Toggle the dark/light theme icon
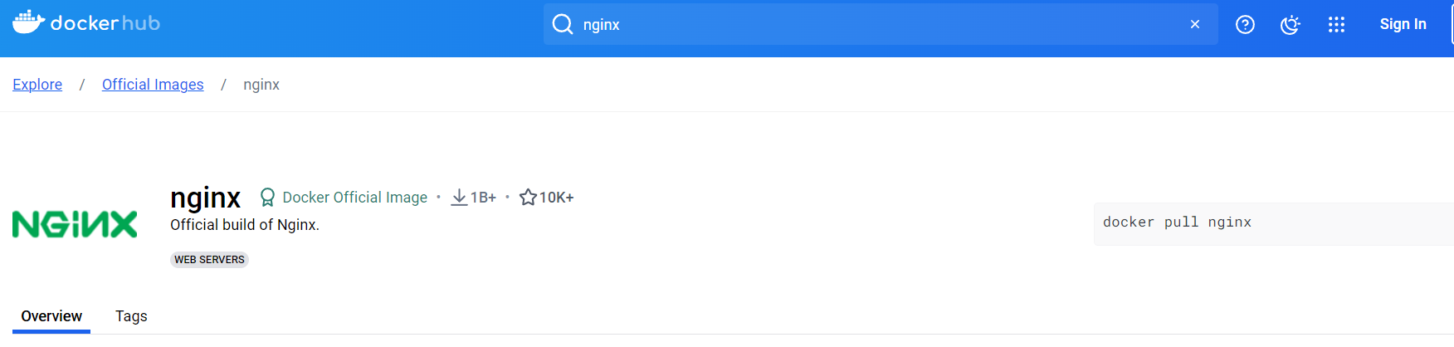Image resolution: width=1454 pixels, height=347 pixels. (x=1290, y=25)
